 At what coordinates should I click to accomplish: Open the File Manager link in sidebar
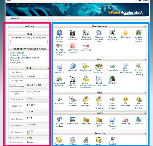[x=17, y=53]
